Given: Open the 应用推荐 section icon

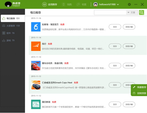Looking at the screenshot, I should [44, 5].
